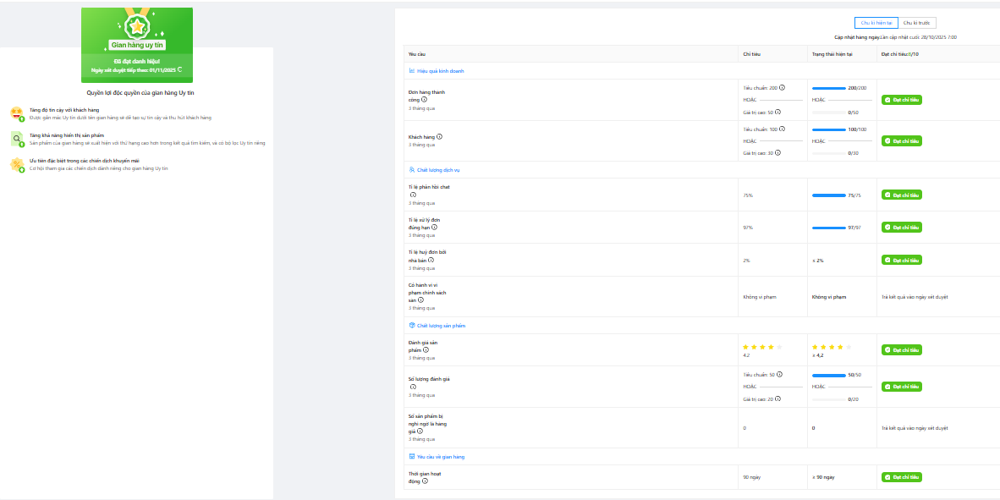Click info icon next to 'Khách hàng'
The width and height of the screenshot is (1000, 500).
pyautogui.click(x=439, y=136)
